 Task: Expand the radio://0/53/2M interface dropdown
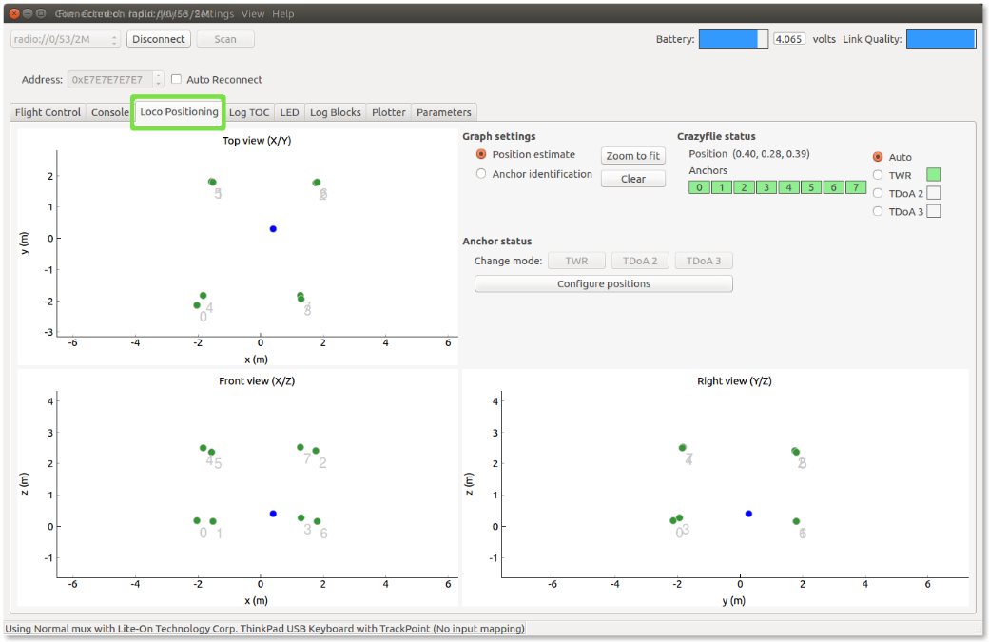(65, 39)
